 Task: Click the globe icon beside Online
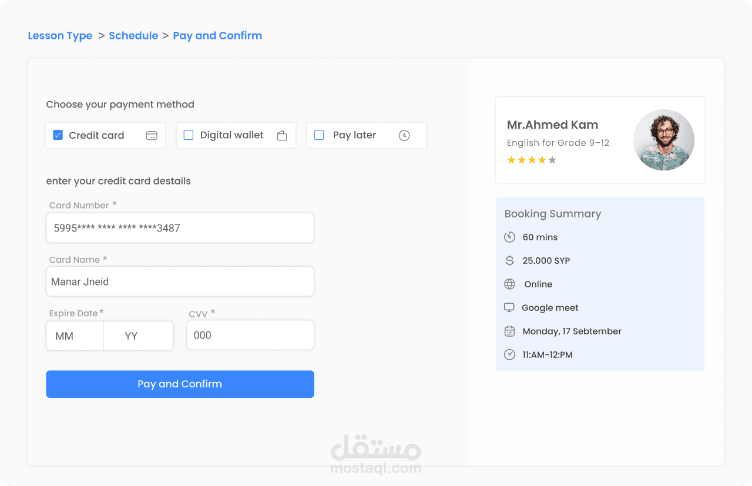[509, 284]
